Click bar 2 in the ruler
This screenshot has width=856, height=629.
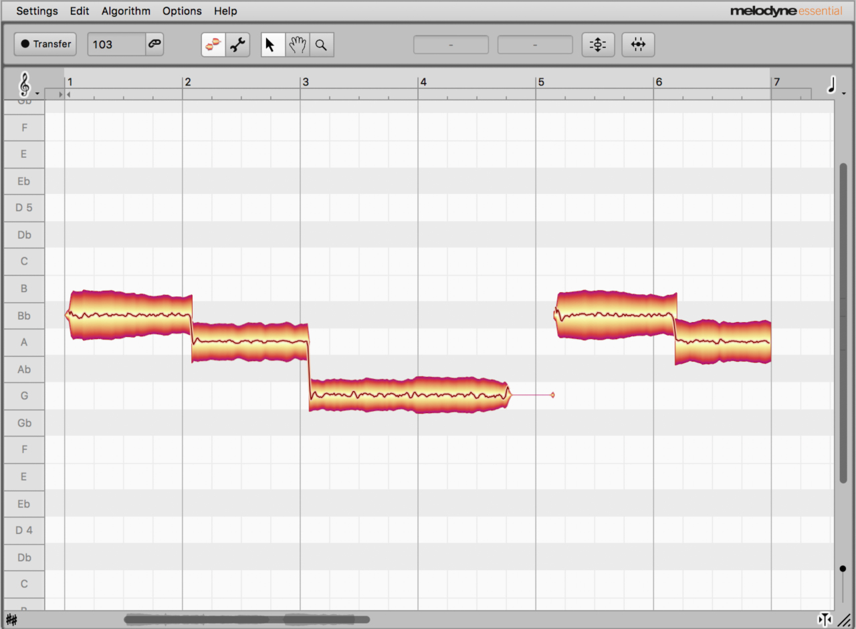[x=188, y=82]
